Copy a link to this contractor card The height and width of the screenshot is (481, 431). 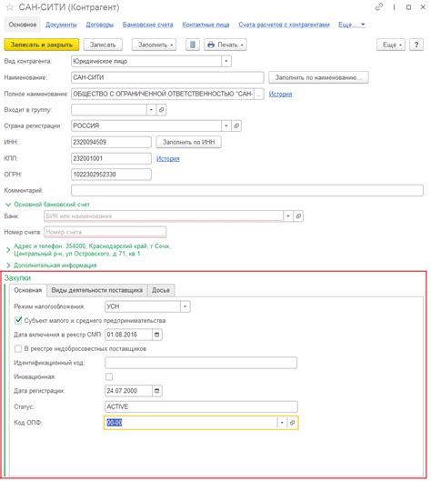pyautogui.click(x=379, y=7)
